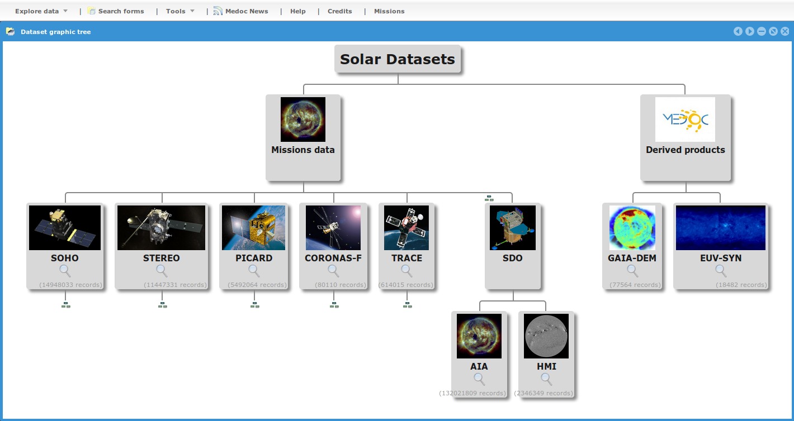
Task: Select the Derived products label
Action: (x=686, y=150)
